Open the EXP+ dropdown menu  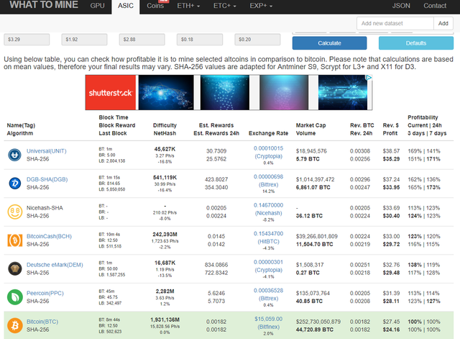point(261,6)
